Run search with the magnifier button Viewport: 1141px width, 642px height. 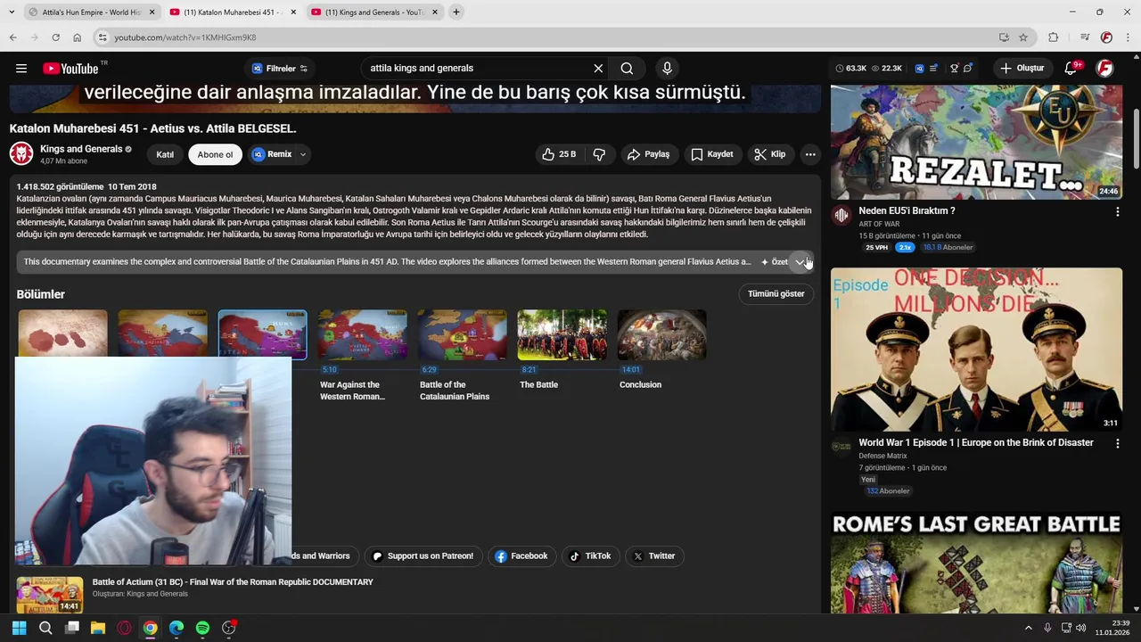627,68
